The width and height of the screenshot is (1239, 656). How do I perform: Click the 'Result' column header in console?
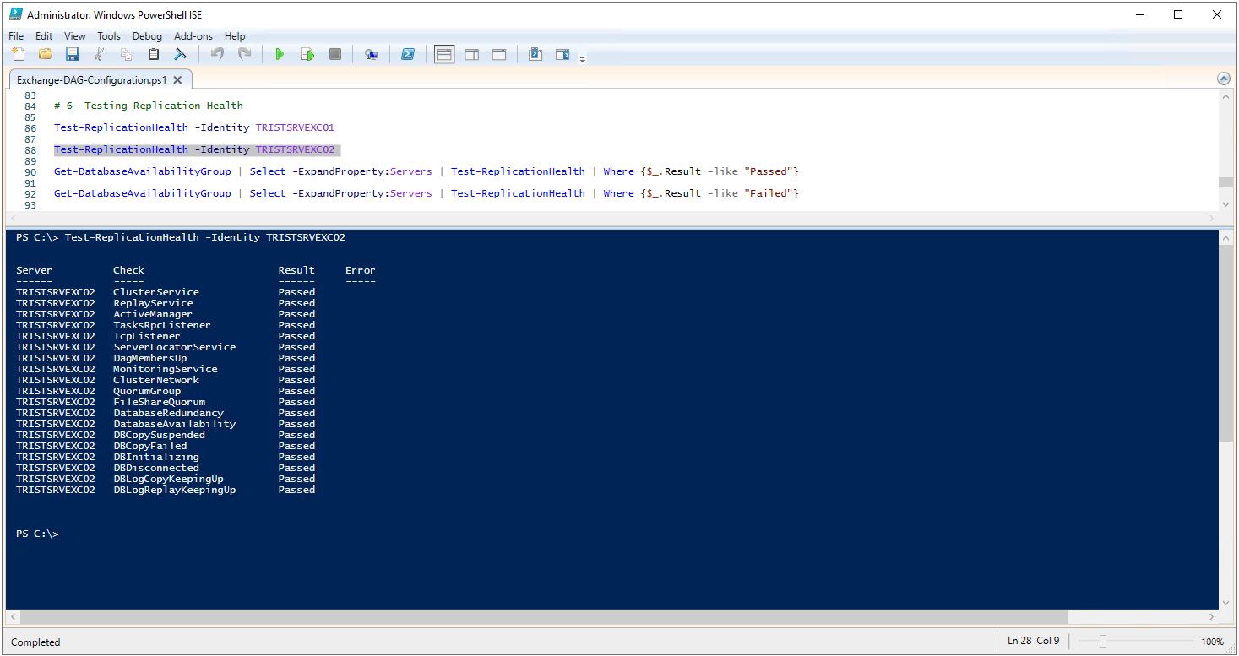[296, 270]
